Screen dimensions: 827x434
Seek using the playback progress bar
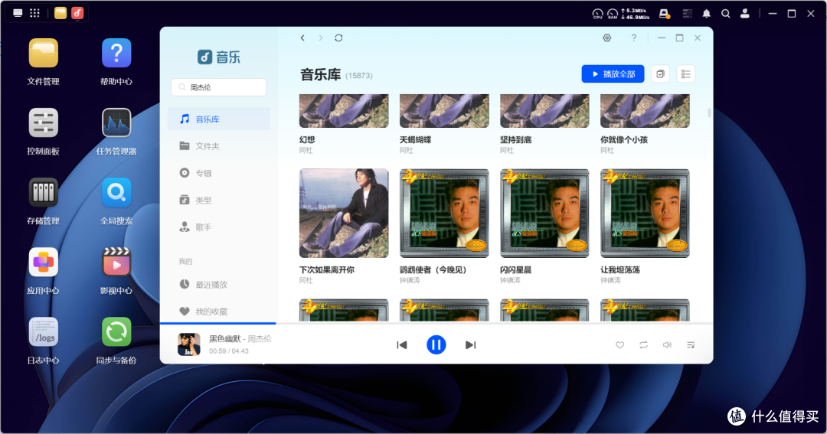tap(436, 323)
